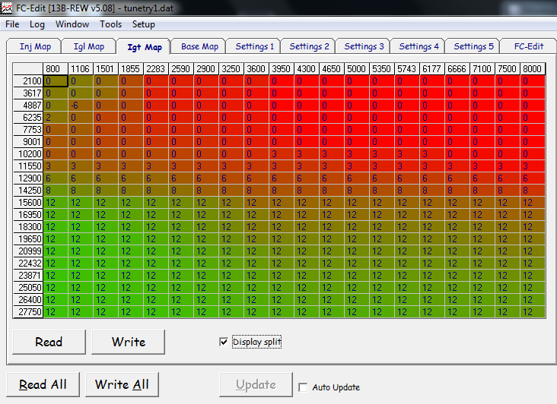Click the FC-Edit app icon in title bar
This screenshot has width=557, height=404.
point(8,8)
